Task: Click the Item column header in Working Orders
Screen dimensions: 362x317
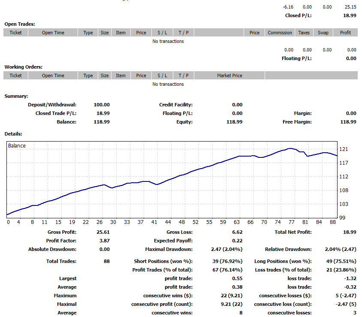Action: (121, 75)
